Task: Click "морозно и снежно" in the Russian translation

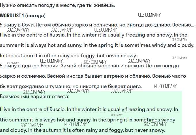Action: pos(121,66)
